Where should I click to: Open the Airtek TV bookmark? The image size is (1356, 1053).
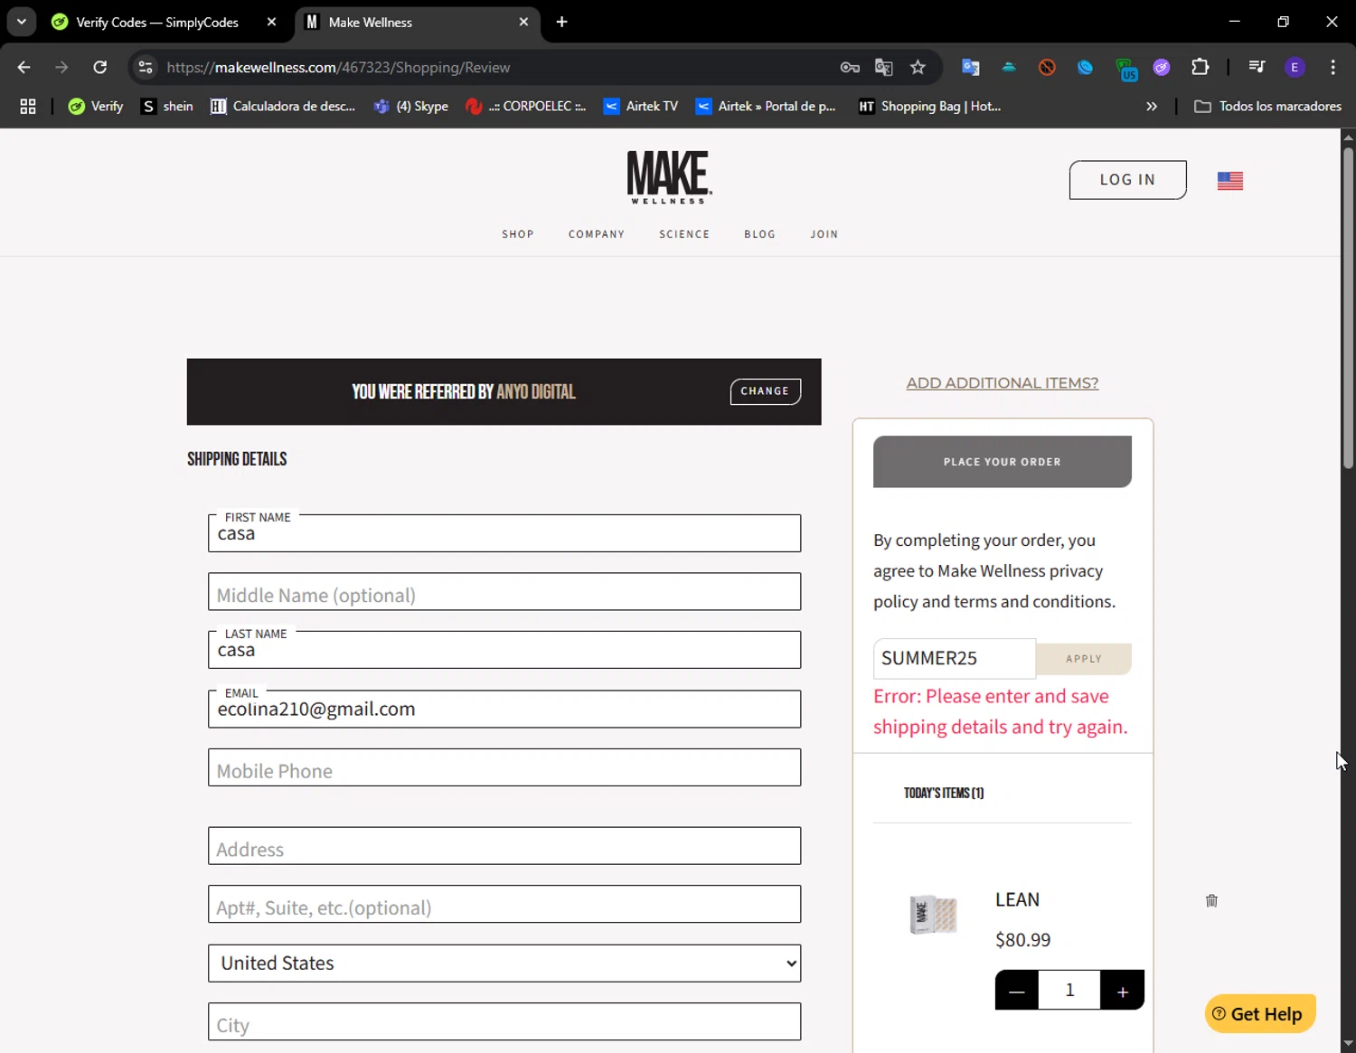[641, 106]
